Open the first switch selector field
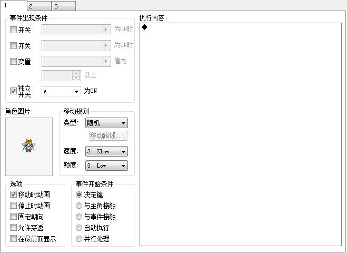Screen dimensions: 347x253 click(x=76, y=30)
